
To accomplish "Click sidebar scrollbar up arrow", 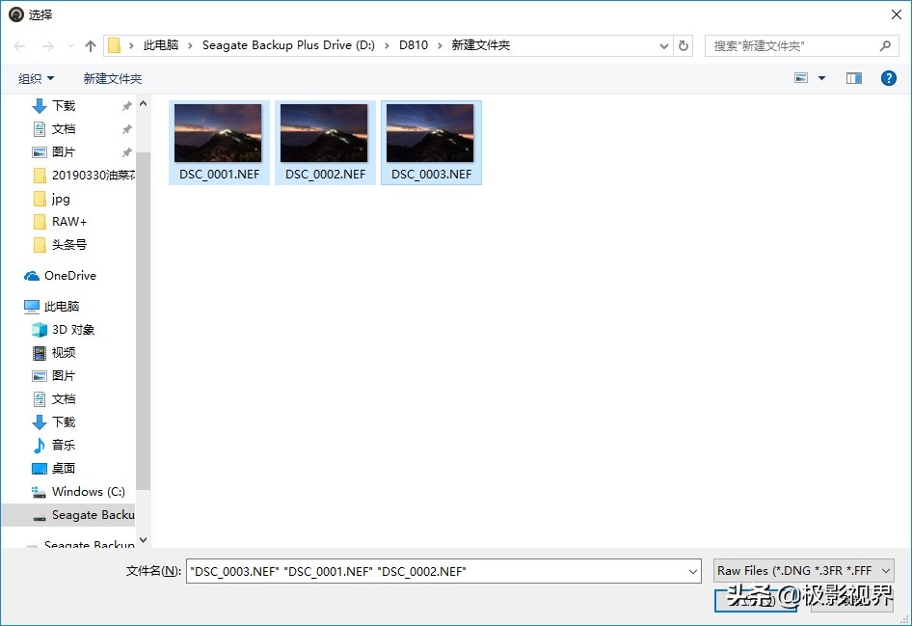I will click(x=143, y=103).
